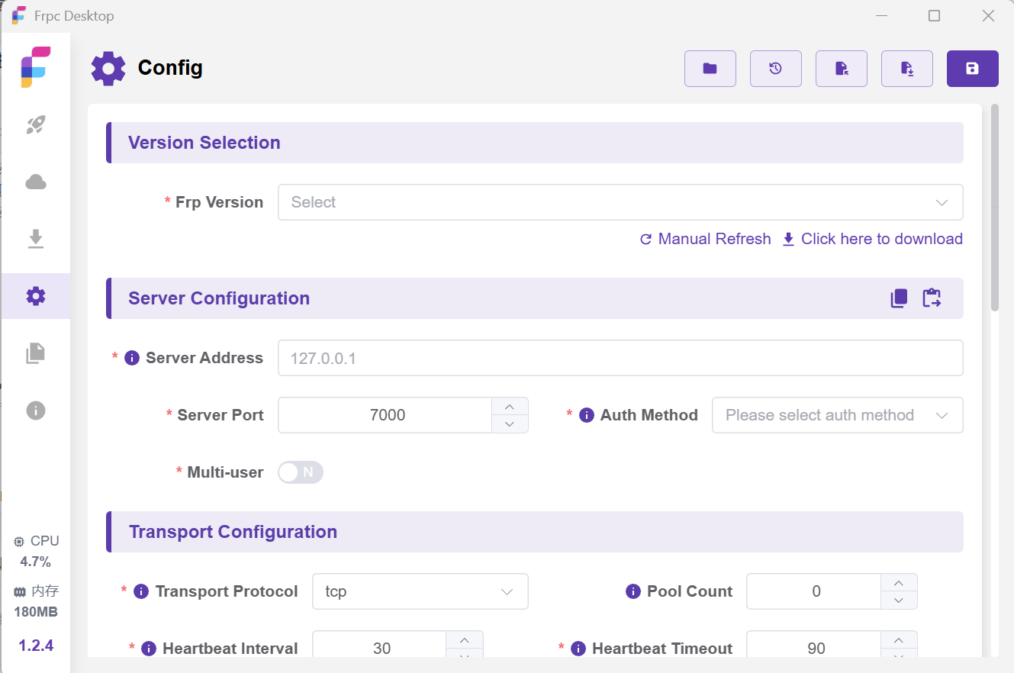
Task: Open the Transport Protocol tcp dropdown
Action: 420,591
